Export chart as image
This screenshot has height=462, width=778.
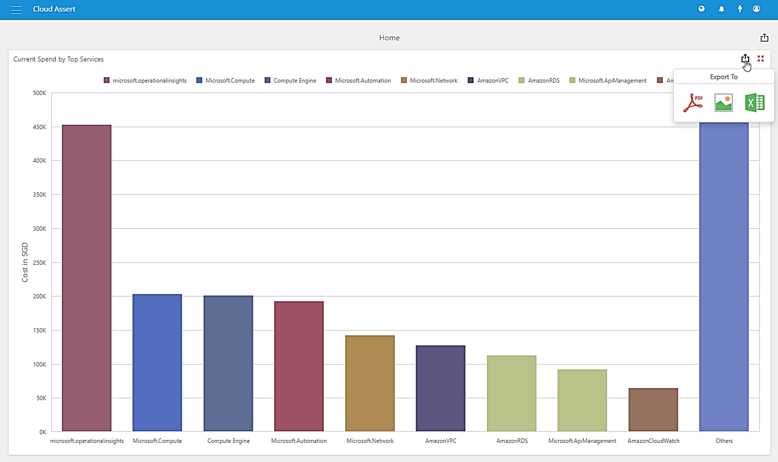(x=724, y=103)
